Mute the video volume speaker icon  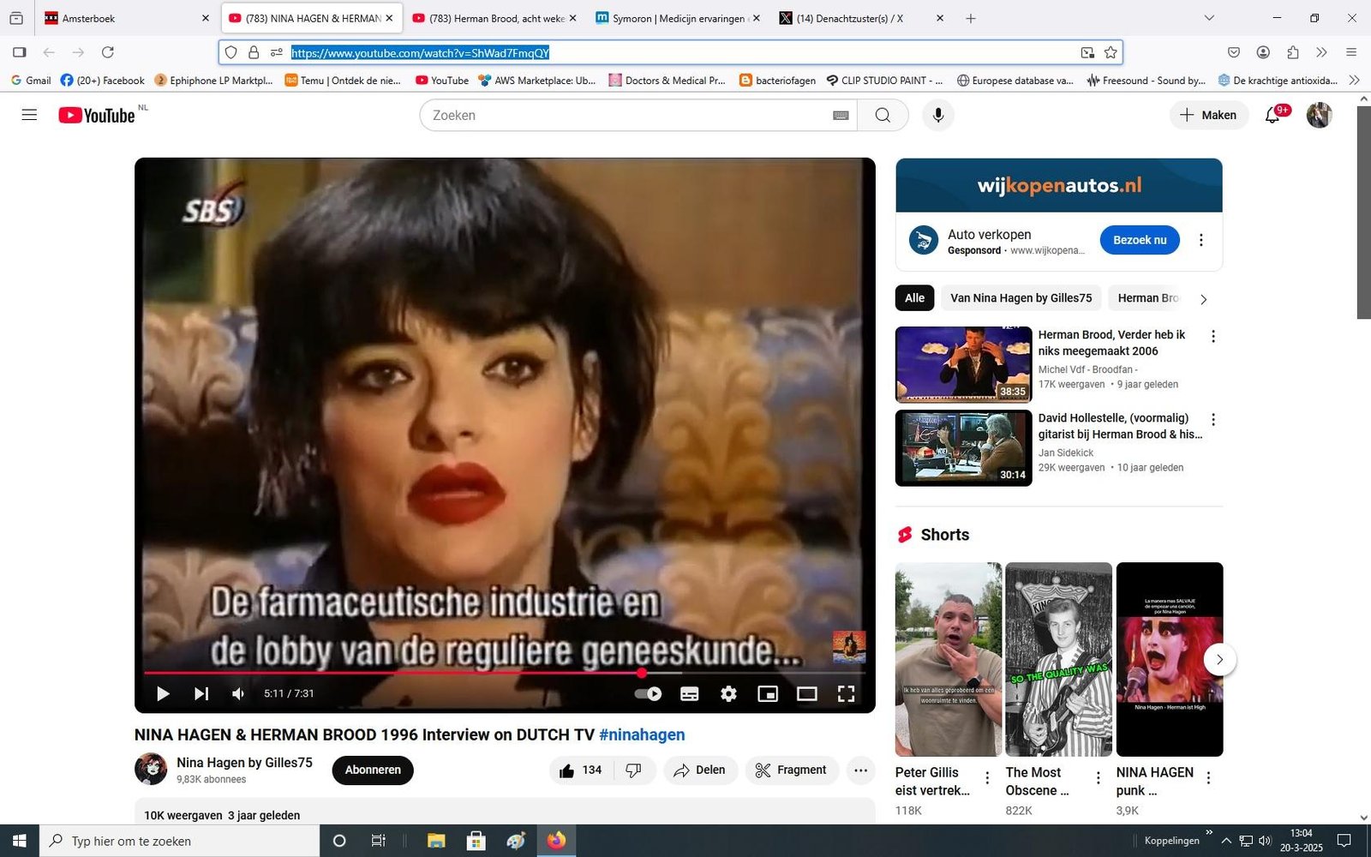point(239,693)
